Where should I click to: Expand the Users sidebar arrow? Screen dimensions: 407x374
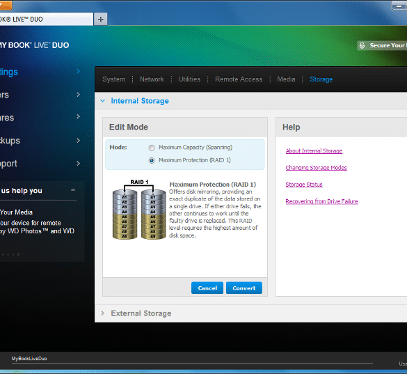(78, 94)
